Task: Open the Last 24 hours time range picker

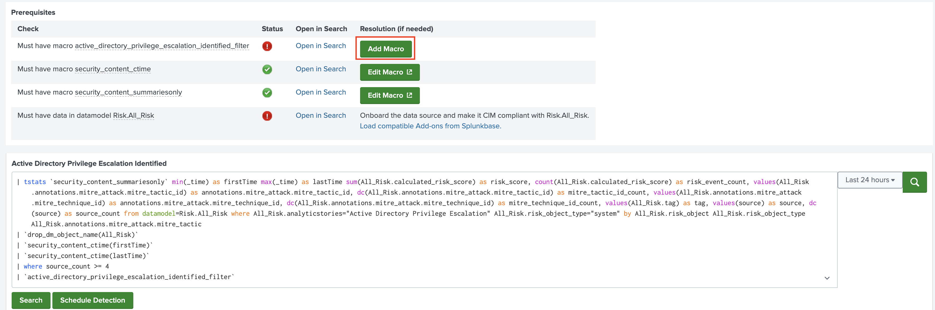Action: tap(869, 180)
